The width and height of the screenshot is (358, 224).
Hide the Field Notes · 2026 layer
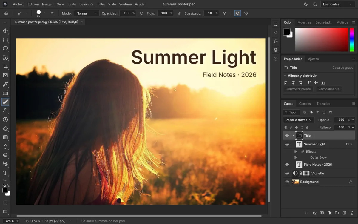pos(287,165)
